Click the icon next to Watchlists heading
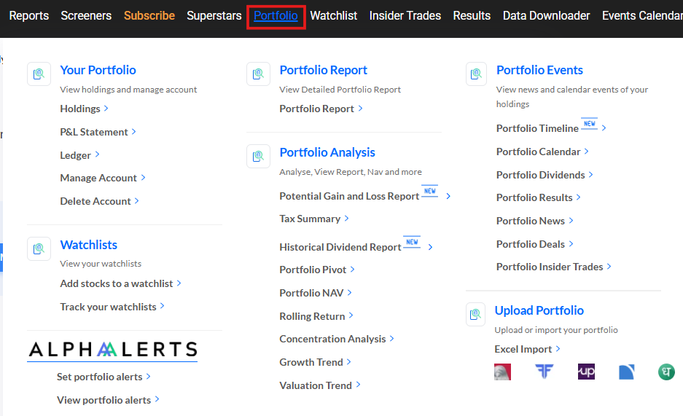This screenshot has height=416, width=683. coord(39,249)
